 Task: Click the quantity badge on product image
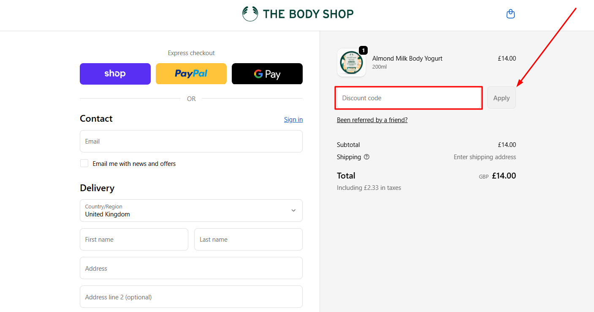tap(363, 50)
